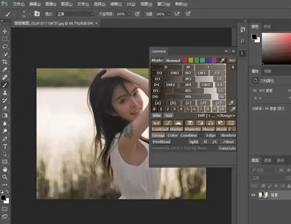Toggle pressure for size in options bar
The image size is (291, 224).
188,14
